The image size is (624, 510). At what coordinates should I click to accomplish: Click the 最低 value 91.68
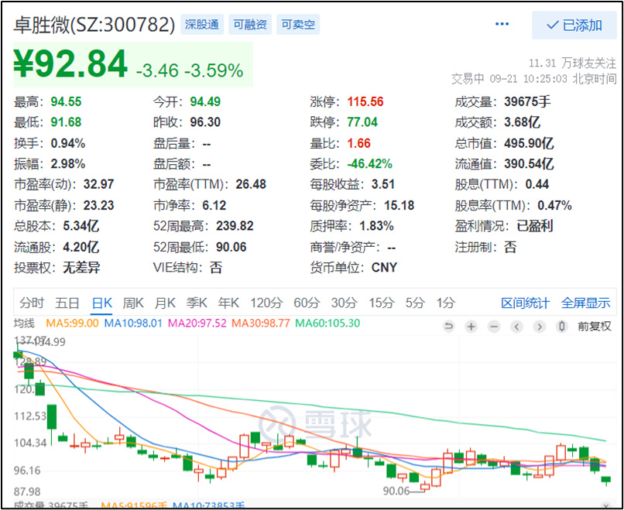[66, 122]
